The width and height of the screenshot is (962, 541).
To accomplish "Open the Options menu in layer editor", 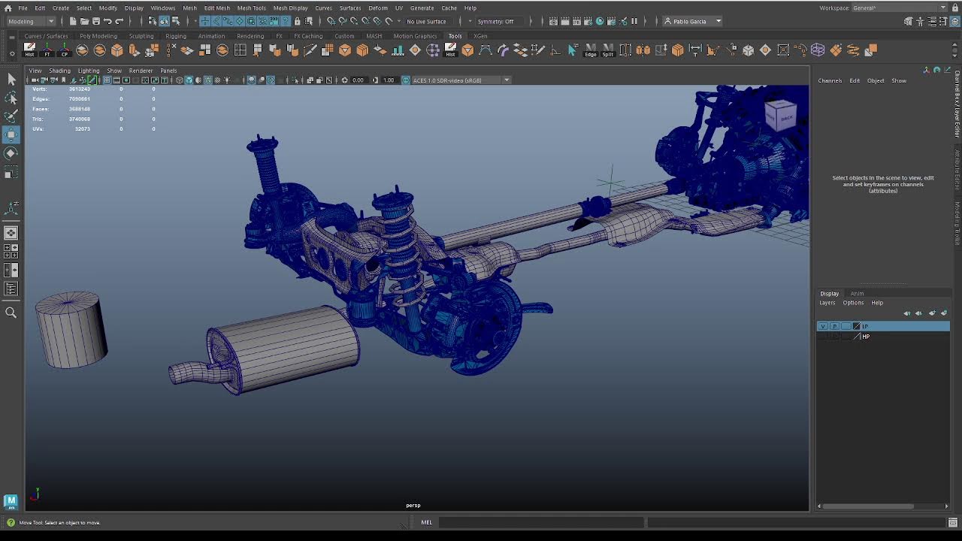I will (x=853, y=303).
